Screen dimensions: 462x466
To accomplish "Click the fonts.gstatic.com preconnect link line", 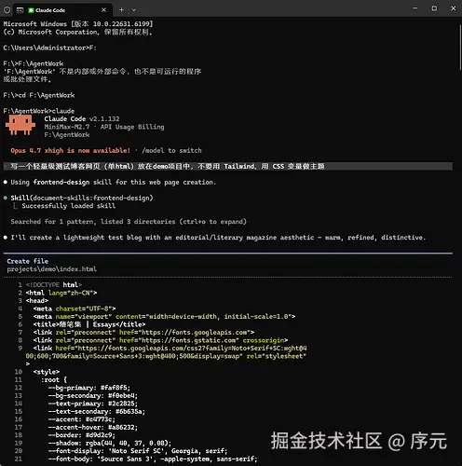I will 160,340.
